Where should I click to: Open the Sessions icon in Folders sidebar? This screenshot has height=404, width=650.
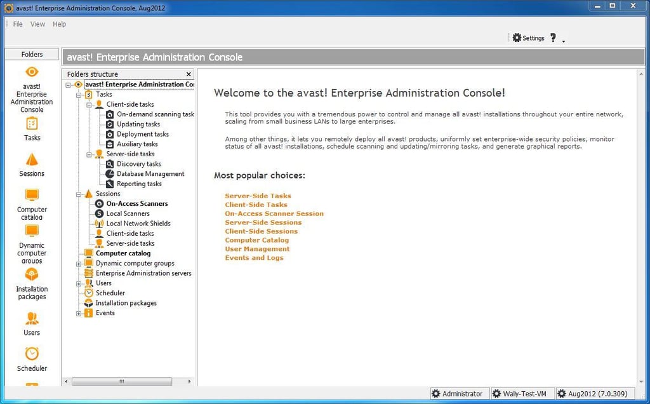pos(32,159)
